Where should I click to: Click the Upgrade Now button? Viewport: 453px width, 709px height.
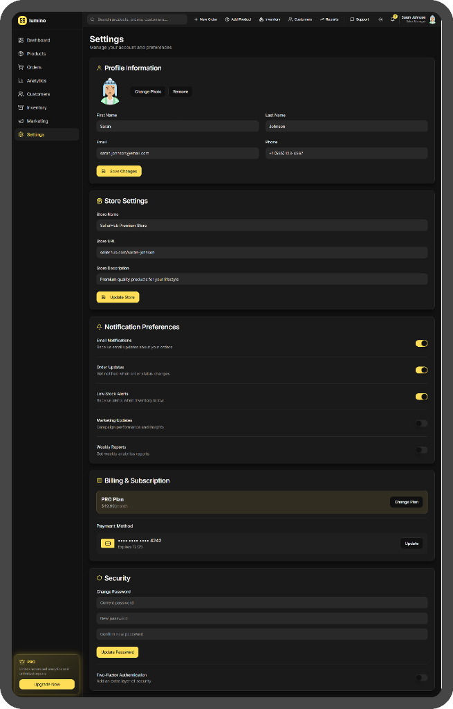pos(47,684)
